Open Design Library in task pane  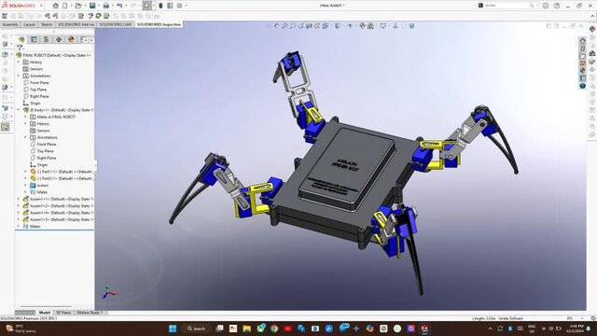coord(582,48)
